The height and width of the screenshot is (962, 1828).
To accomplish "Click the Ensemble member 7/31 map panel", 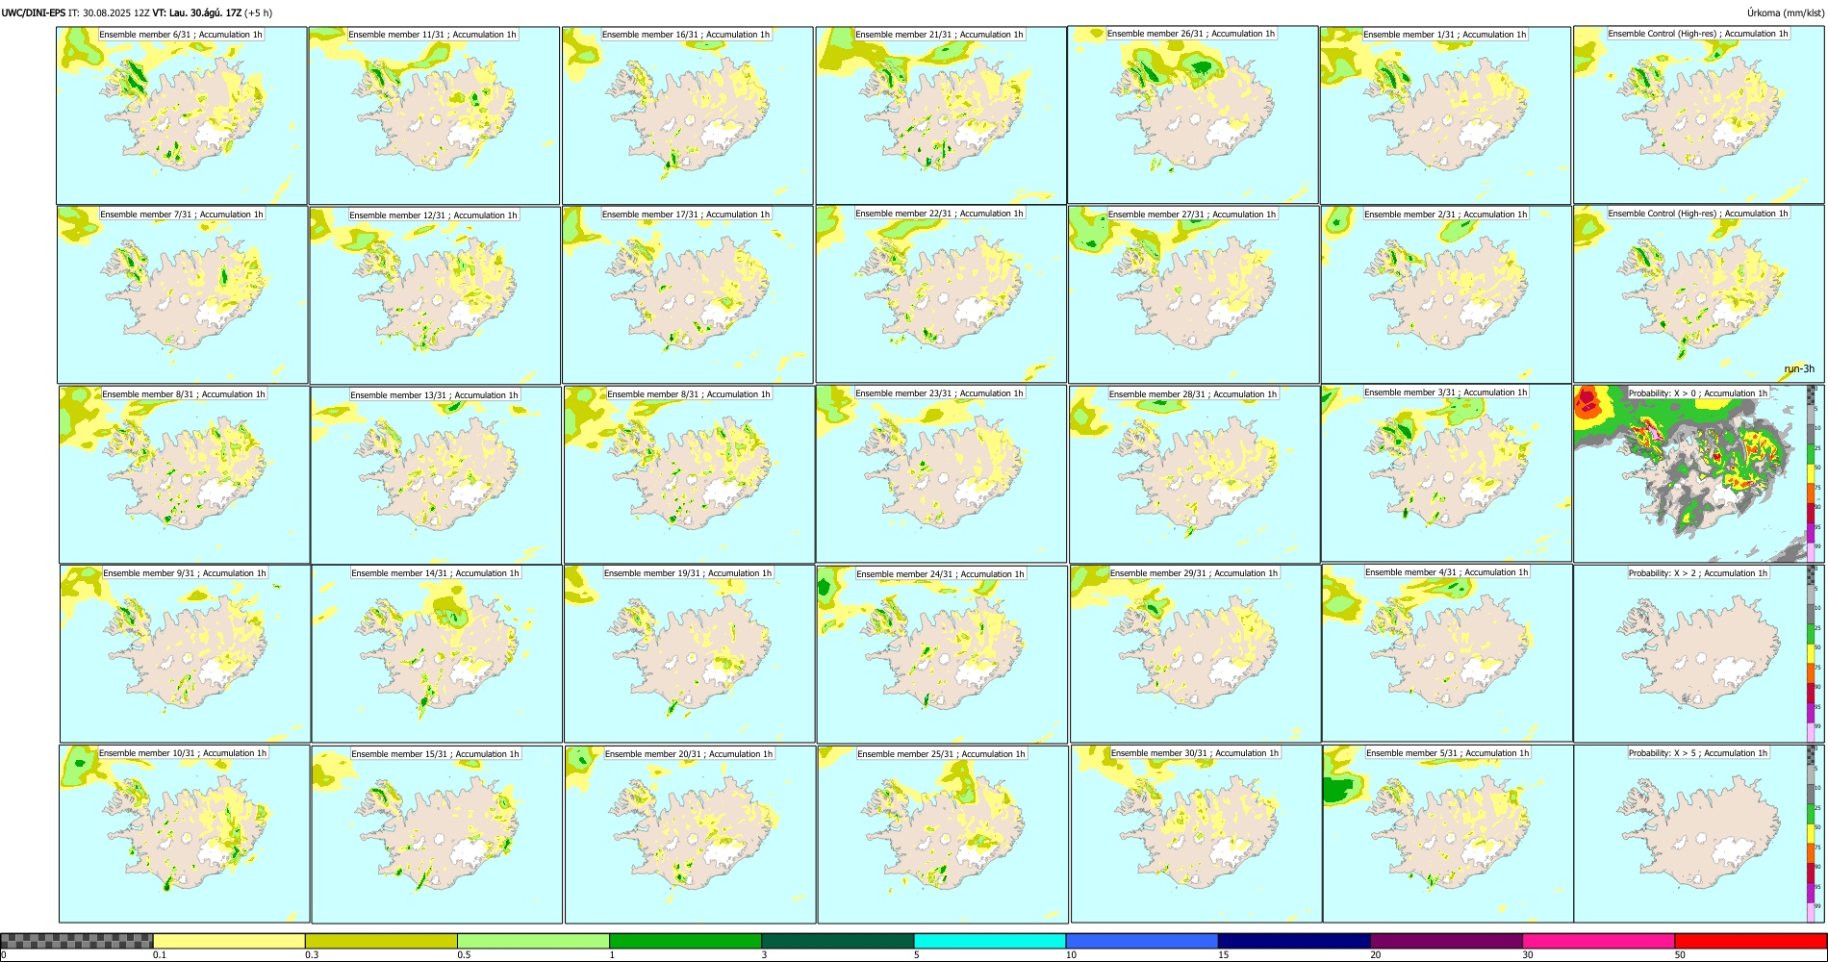I will [x=183, y=294].
